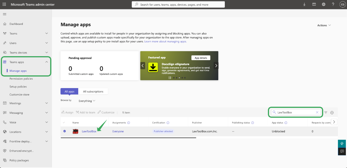
Task: Click the Teams devices sidebar icon
Action: pyautogui.click(x=5, y=53)
